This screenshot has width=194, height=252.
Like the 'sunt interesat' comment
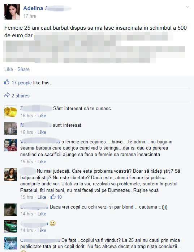point(42,132)
